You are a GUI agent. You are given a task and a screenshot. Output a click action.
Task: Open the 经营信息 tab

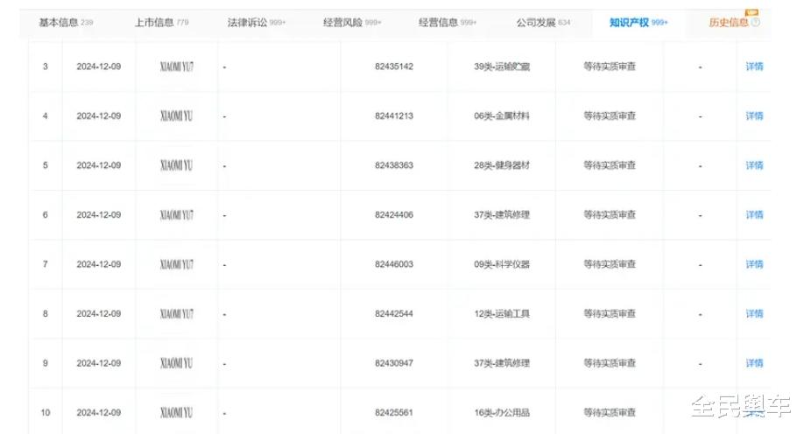coord(447,23)
